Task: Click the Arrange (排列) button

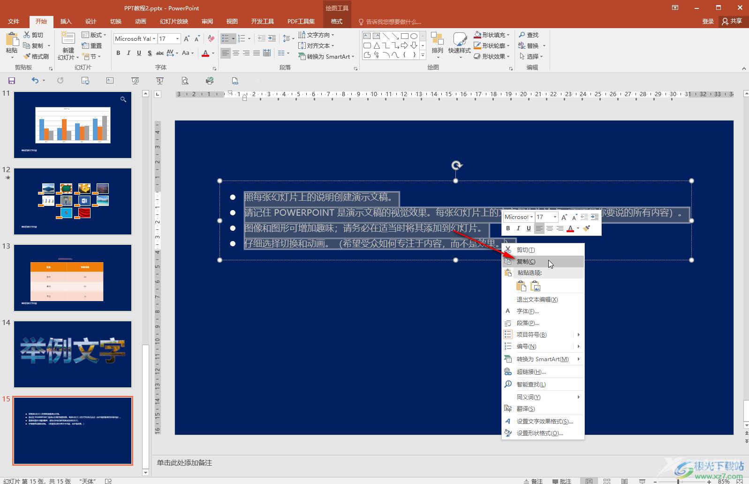Action: click(437, 46)
